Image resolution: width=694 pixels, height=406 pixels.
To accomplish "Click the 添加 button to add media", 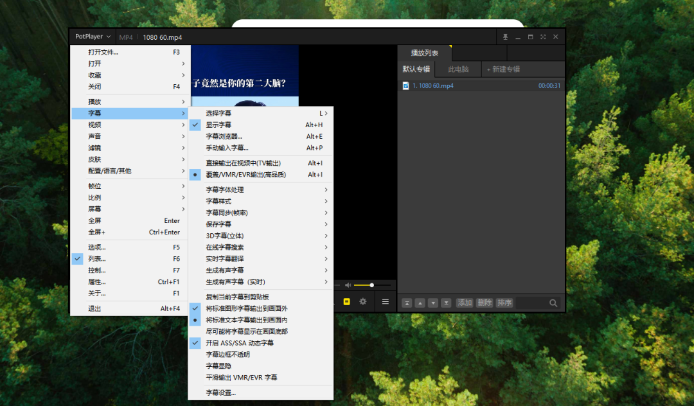I will point(464,302).
